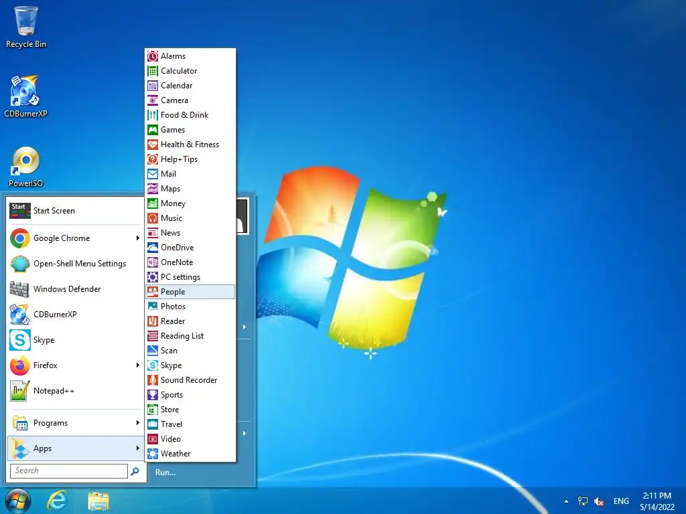
Task: Open the Food & Drink icon
Action: pyautogui.click(x=152, y=115)
